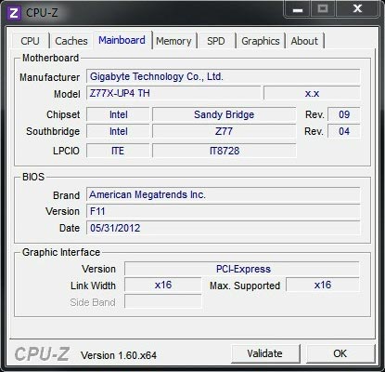Switch to the CPU tab

click(x=31, y=41)
